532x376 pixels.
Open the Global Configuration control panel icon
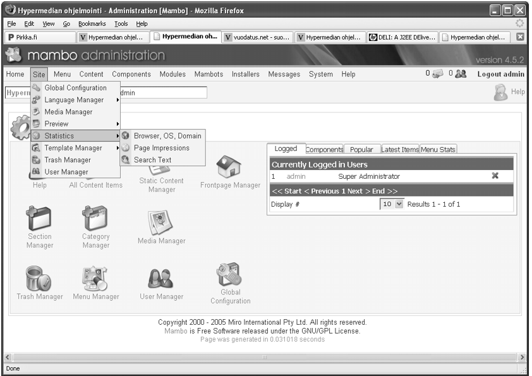point(229,274)
